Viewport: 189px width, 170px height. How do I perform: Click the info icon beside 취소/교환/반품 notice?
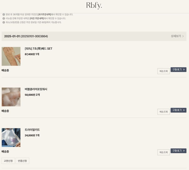click(x=4, y=22)
